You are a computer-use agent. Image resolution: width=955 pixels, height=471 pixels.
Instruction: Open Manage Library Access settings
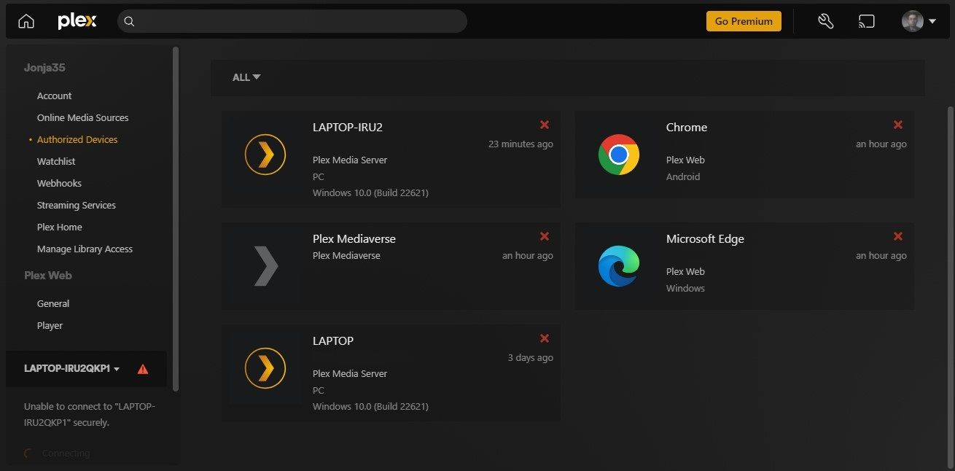85,249
